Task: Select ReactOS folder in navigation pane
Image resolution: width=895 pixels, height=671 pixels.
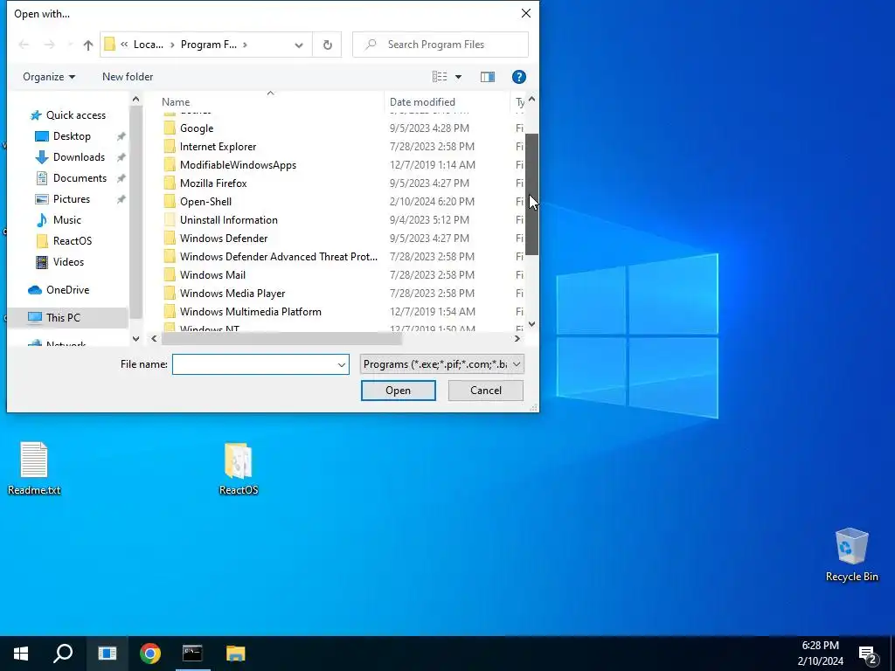Action: coord(72,241)
